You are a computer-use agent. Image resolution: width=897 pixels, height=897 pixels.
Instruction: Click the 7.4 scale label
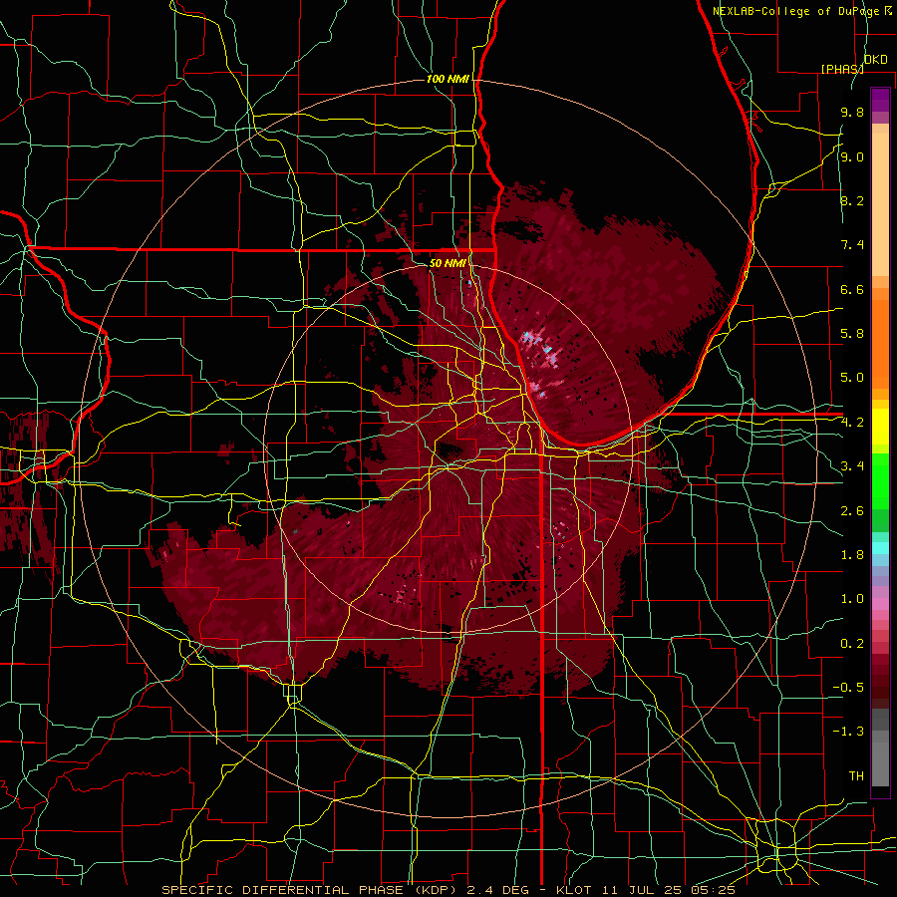(x=852, y=245)
